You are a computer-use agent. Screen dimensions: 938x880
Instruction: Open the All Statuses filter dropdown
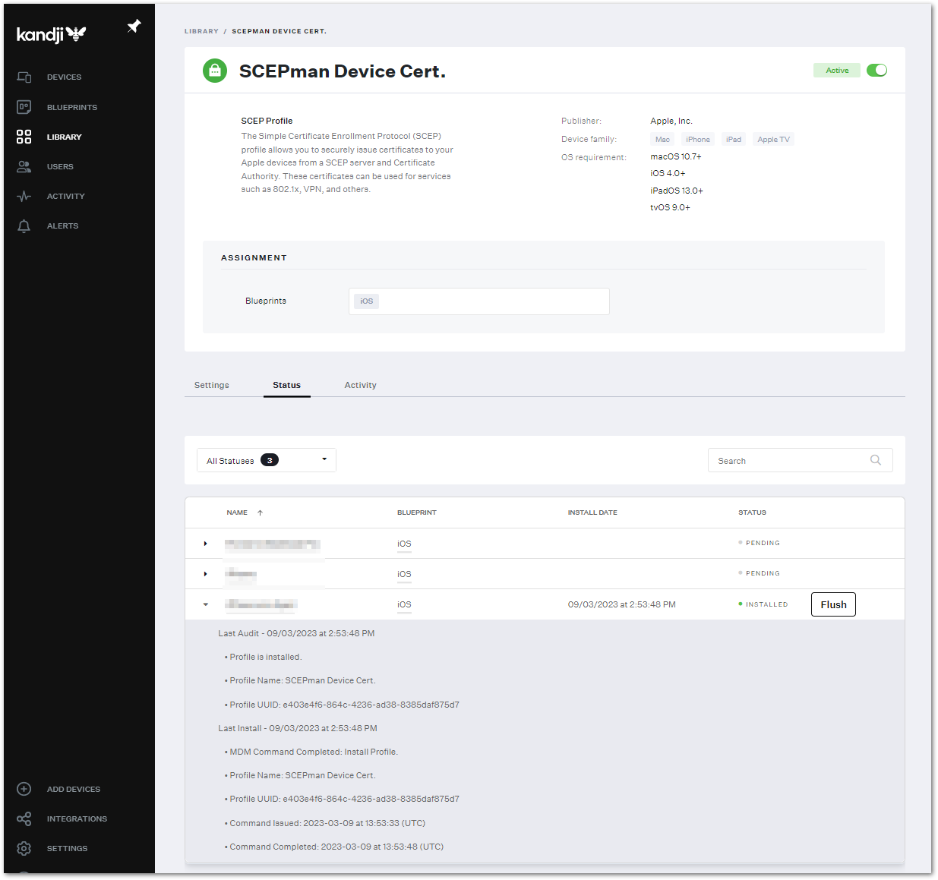tap(266, 459)
